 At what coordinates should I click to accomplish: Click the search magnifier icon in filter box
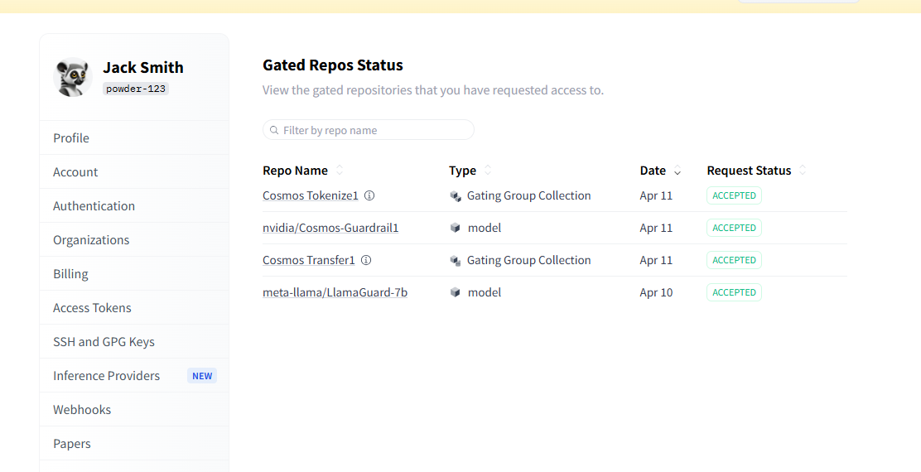[x=273, y=130]
